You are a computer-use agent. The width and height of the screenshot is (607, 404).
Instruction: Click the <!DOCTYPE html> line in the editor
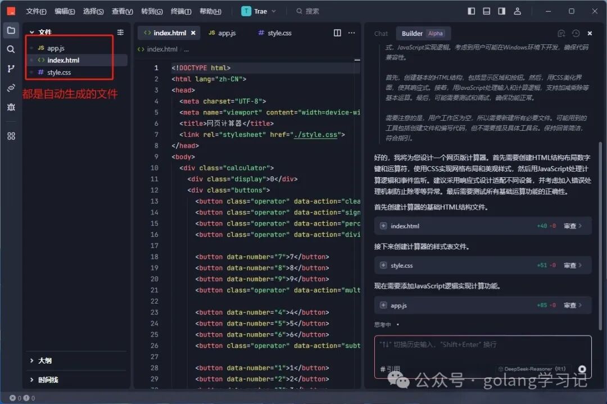[201, 68]
